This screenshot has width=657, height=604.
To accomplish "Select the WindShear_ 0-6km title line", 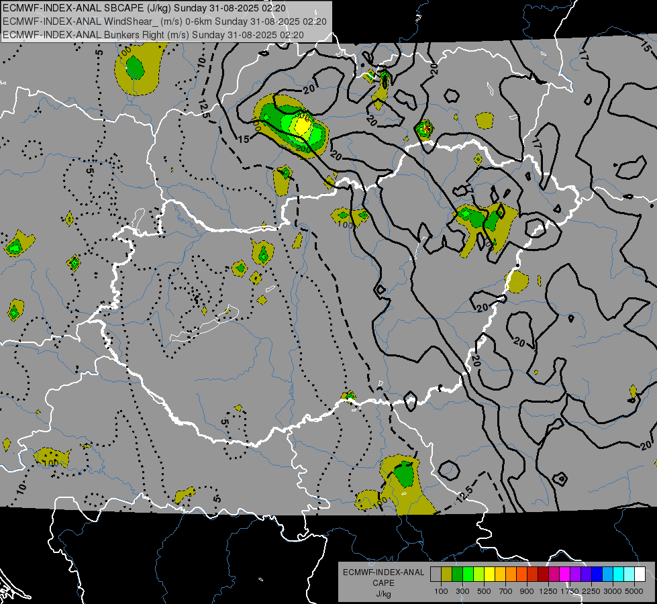I will [x=164, y=21].
